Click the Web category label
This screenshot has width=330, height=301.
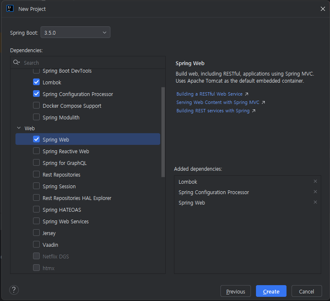click(x=29, y=128)
